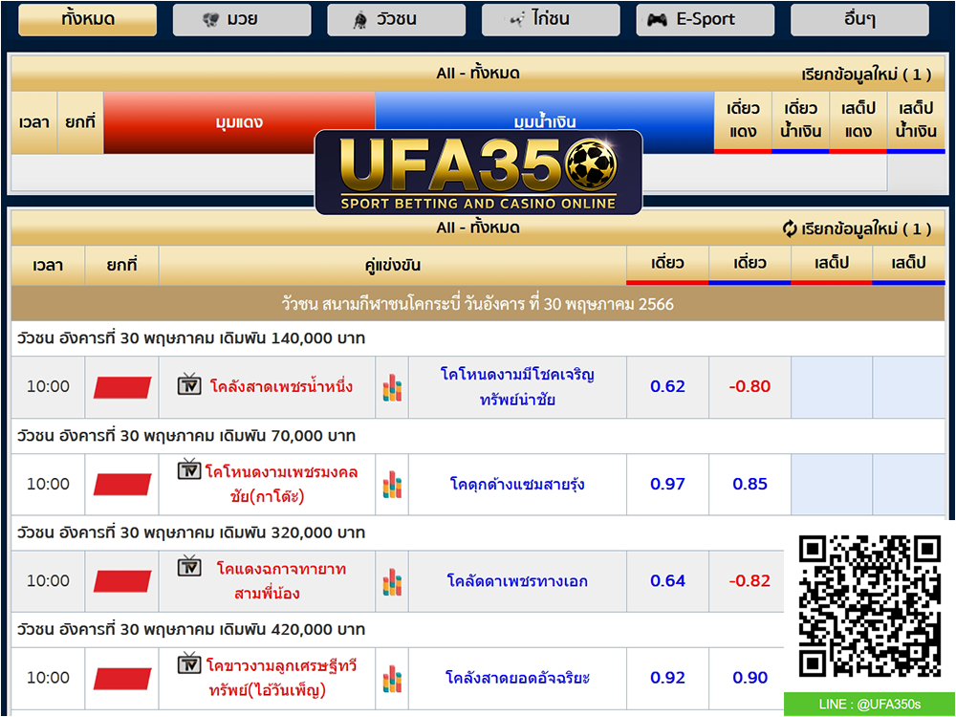Bet blue single odds -0.80

point(750,386)
